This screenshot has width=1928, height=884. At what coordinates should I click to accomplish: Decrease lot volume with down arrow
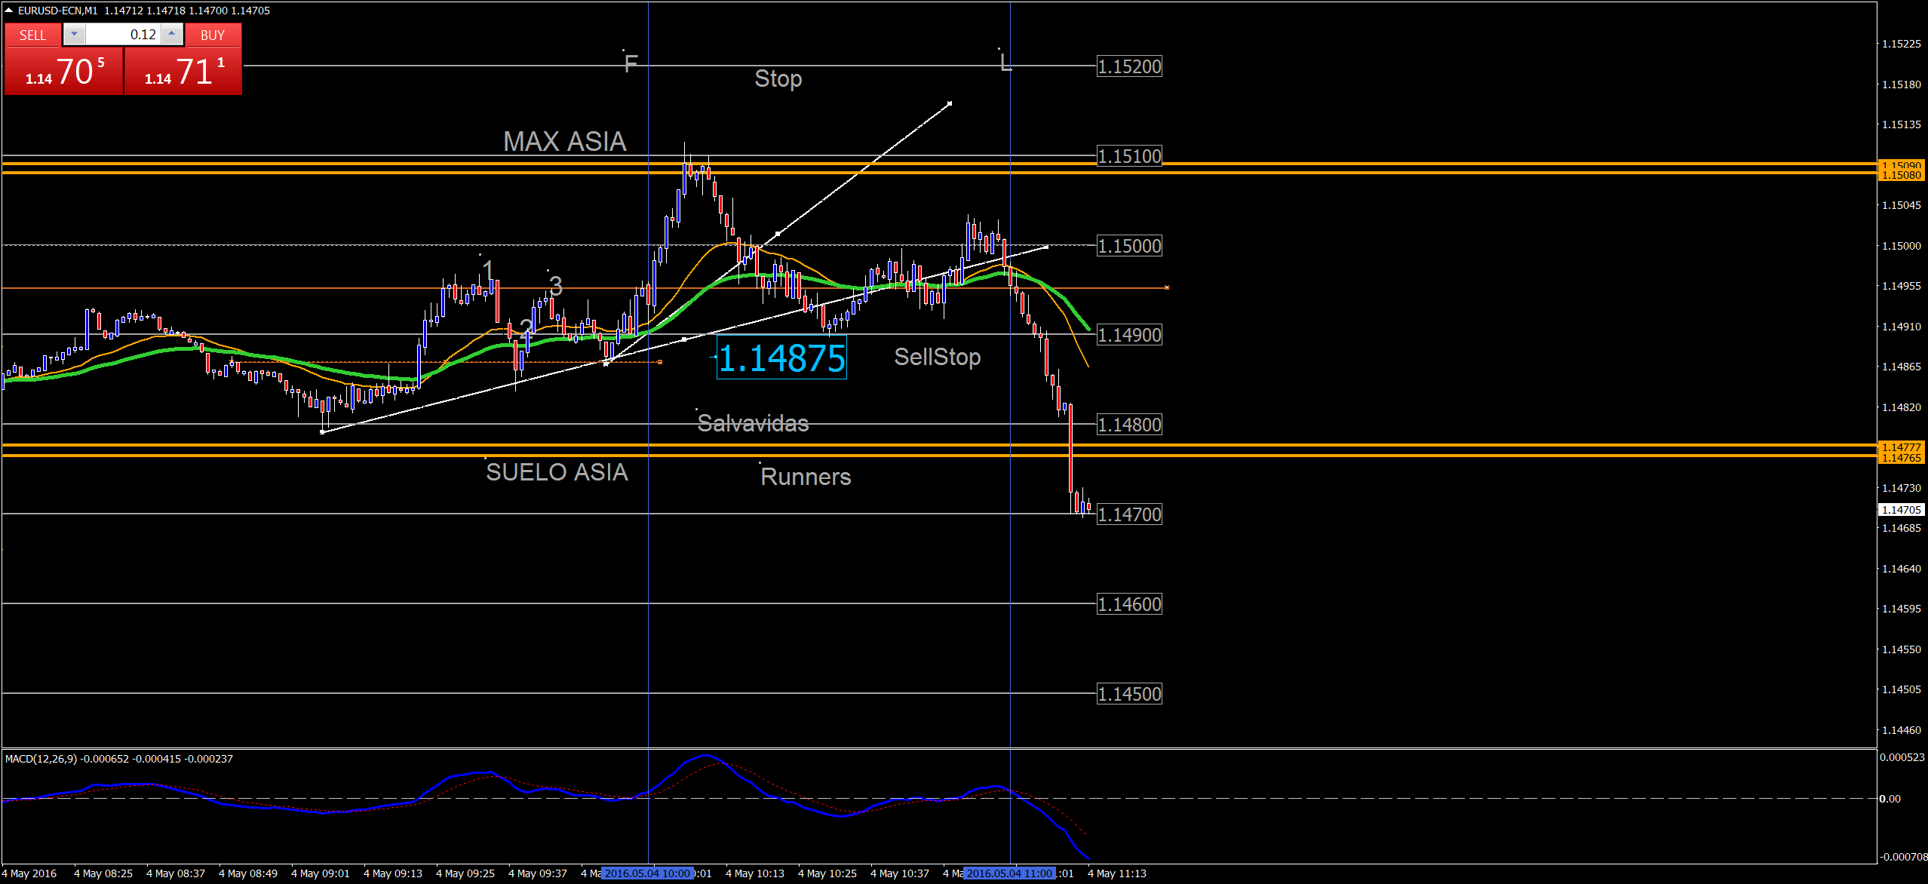click(x=74, y=34)
